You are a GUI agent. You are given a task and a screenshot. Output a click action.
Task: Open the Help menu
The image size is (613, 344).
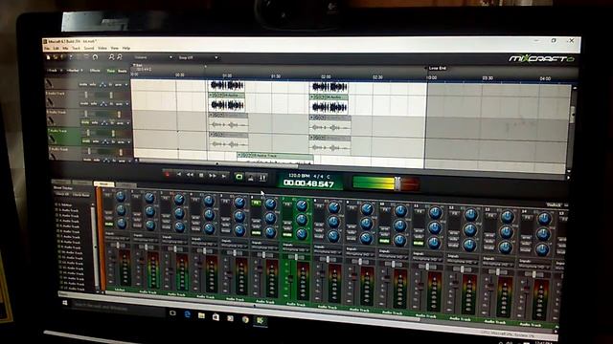click(125, 48)
